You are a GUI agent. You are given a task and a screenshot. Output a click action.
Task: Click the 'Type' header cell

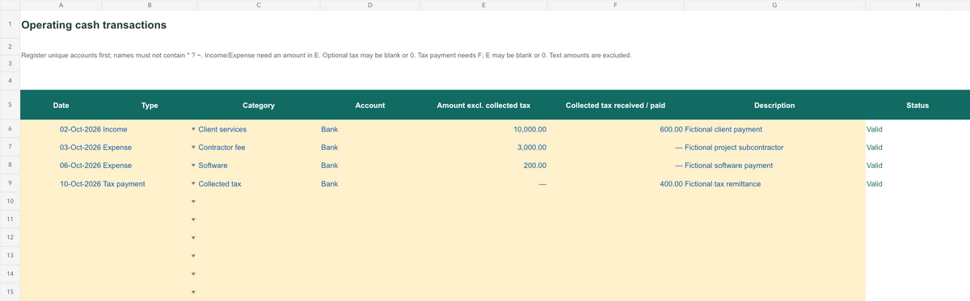click(150, 105)
